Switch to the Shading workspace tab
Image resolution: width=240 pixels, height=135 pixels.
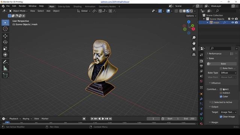tap(78, 6)
